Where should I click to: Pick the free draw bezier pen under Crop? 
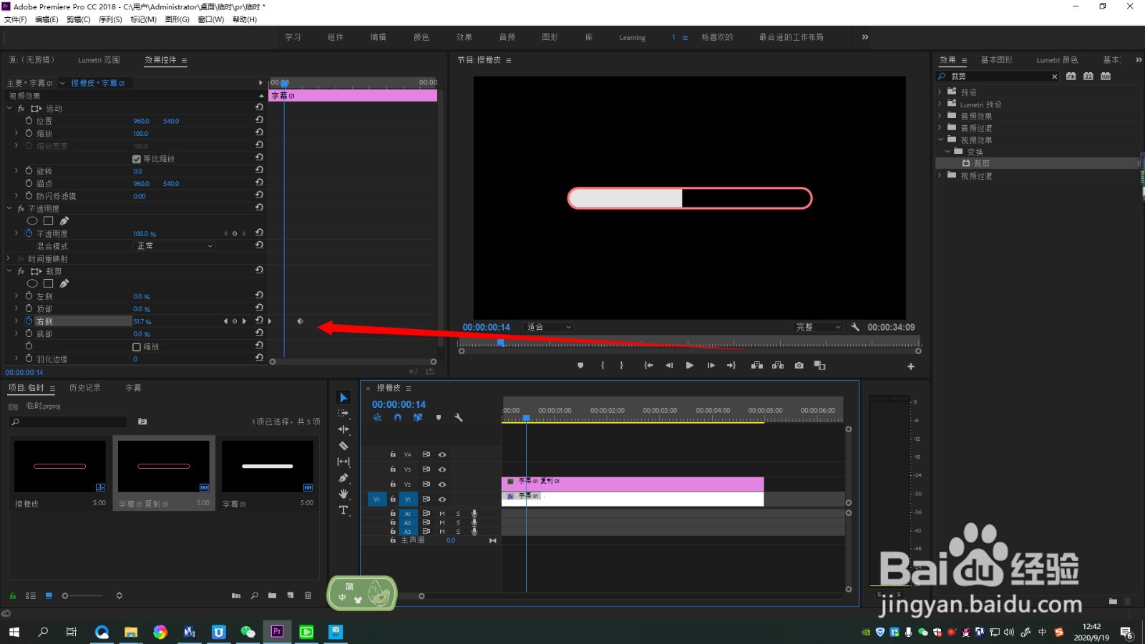pyautogui.click(x=64, y=283)
